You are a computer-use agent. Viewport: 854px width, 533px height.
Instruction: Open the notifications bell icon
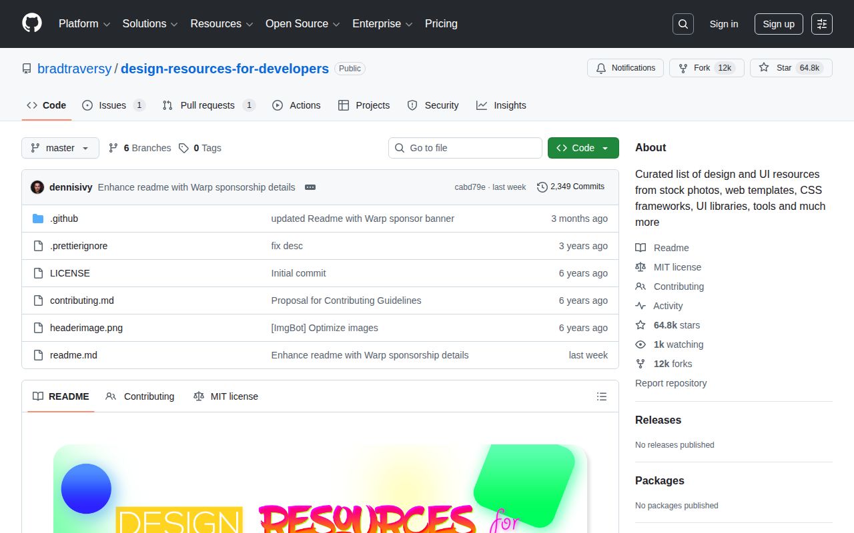click(600, 67)
